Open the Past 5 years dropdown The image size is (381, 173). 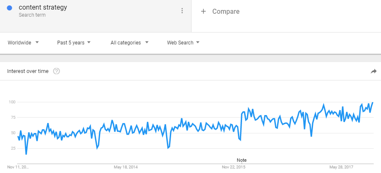click(x=73, y=43)
